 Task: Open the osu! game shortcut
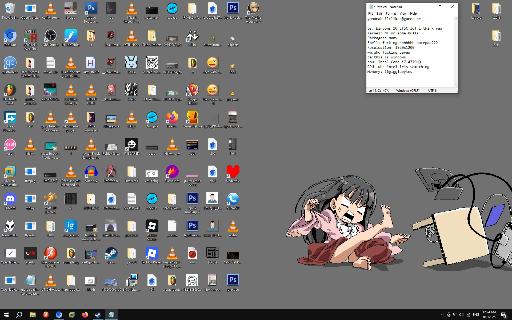[10, 147]
